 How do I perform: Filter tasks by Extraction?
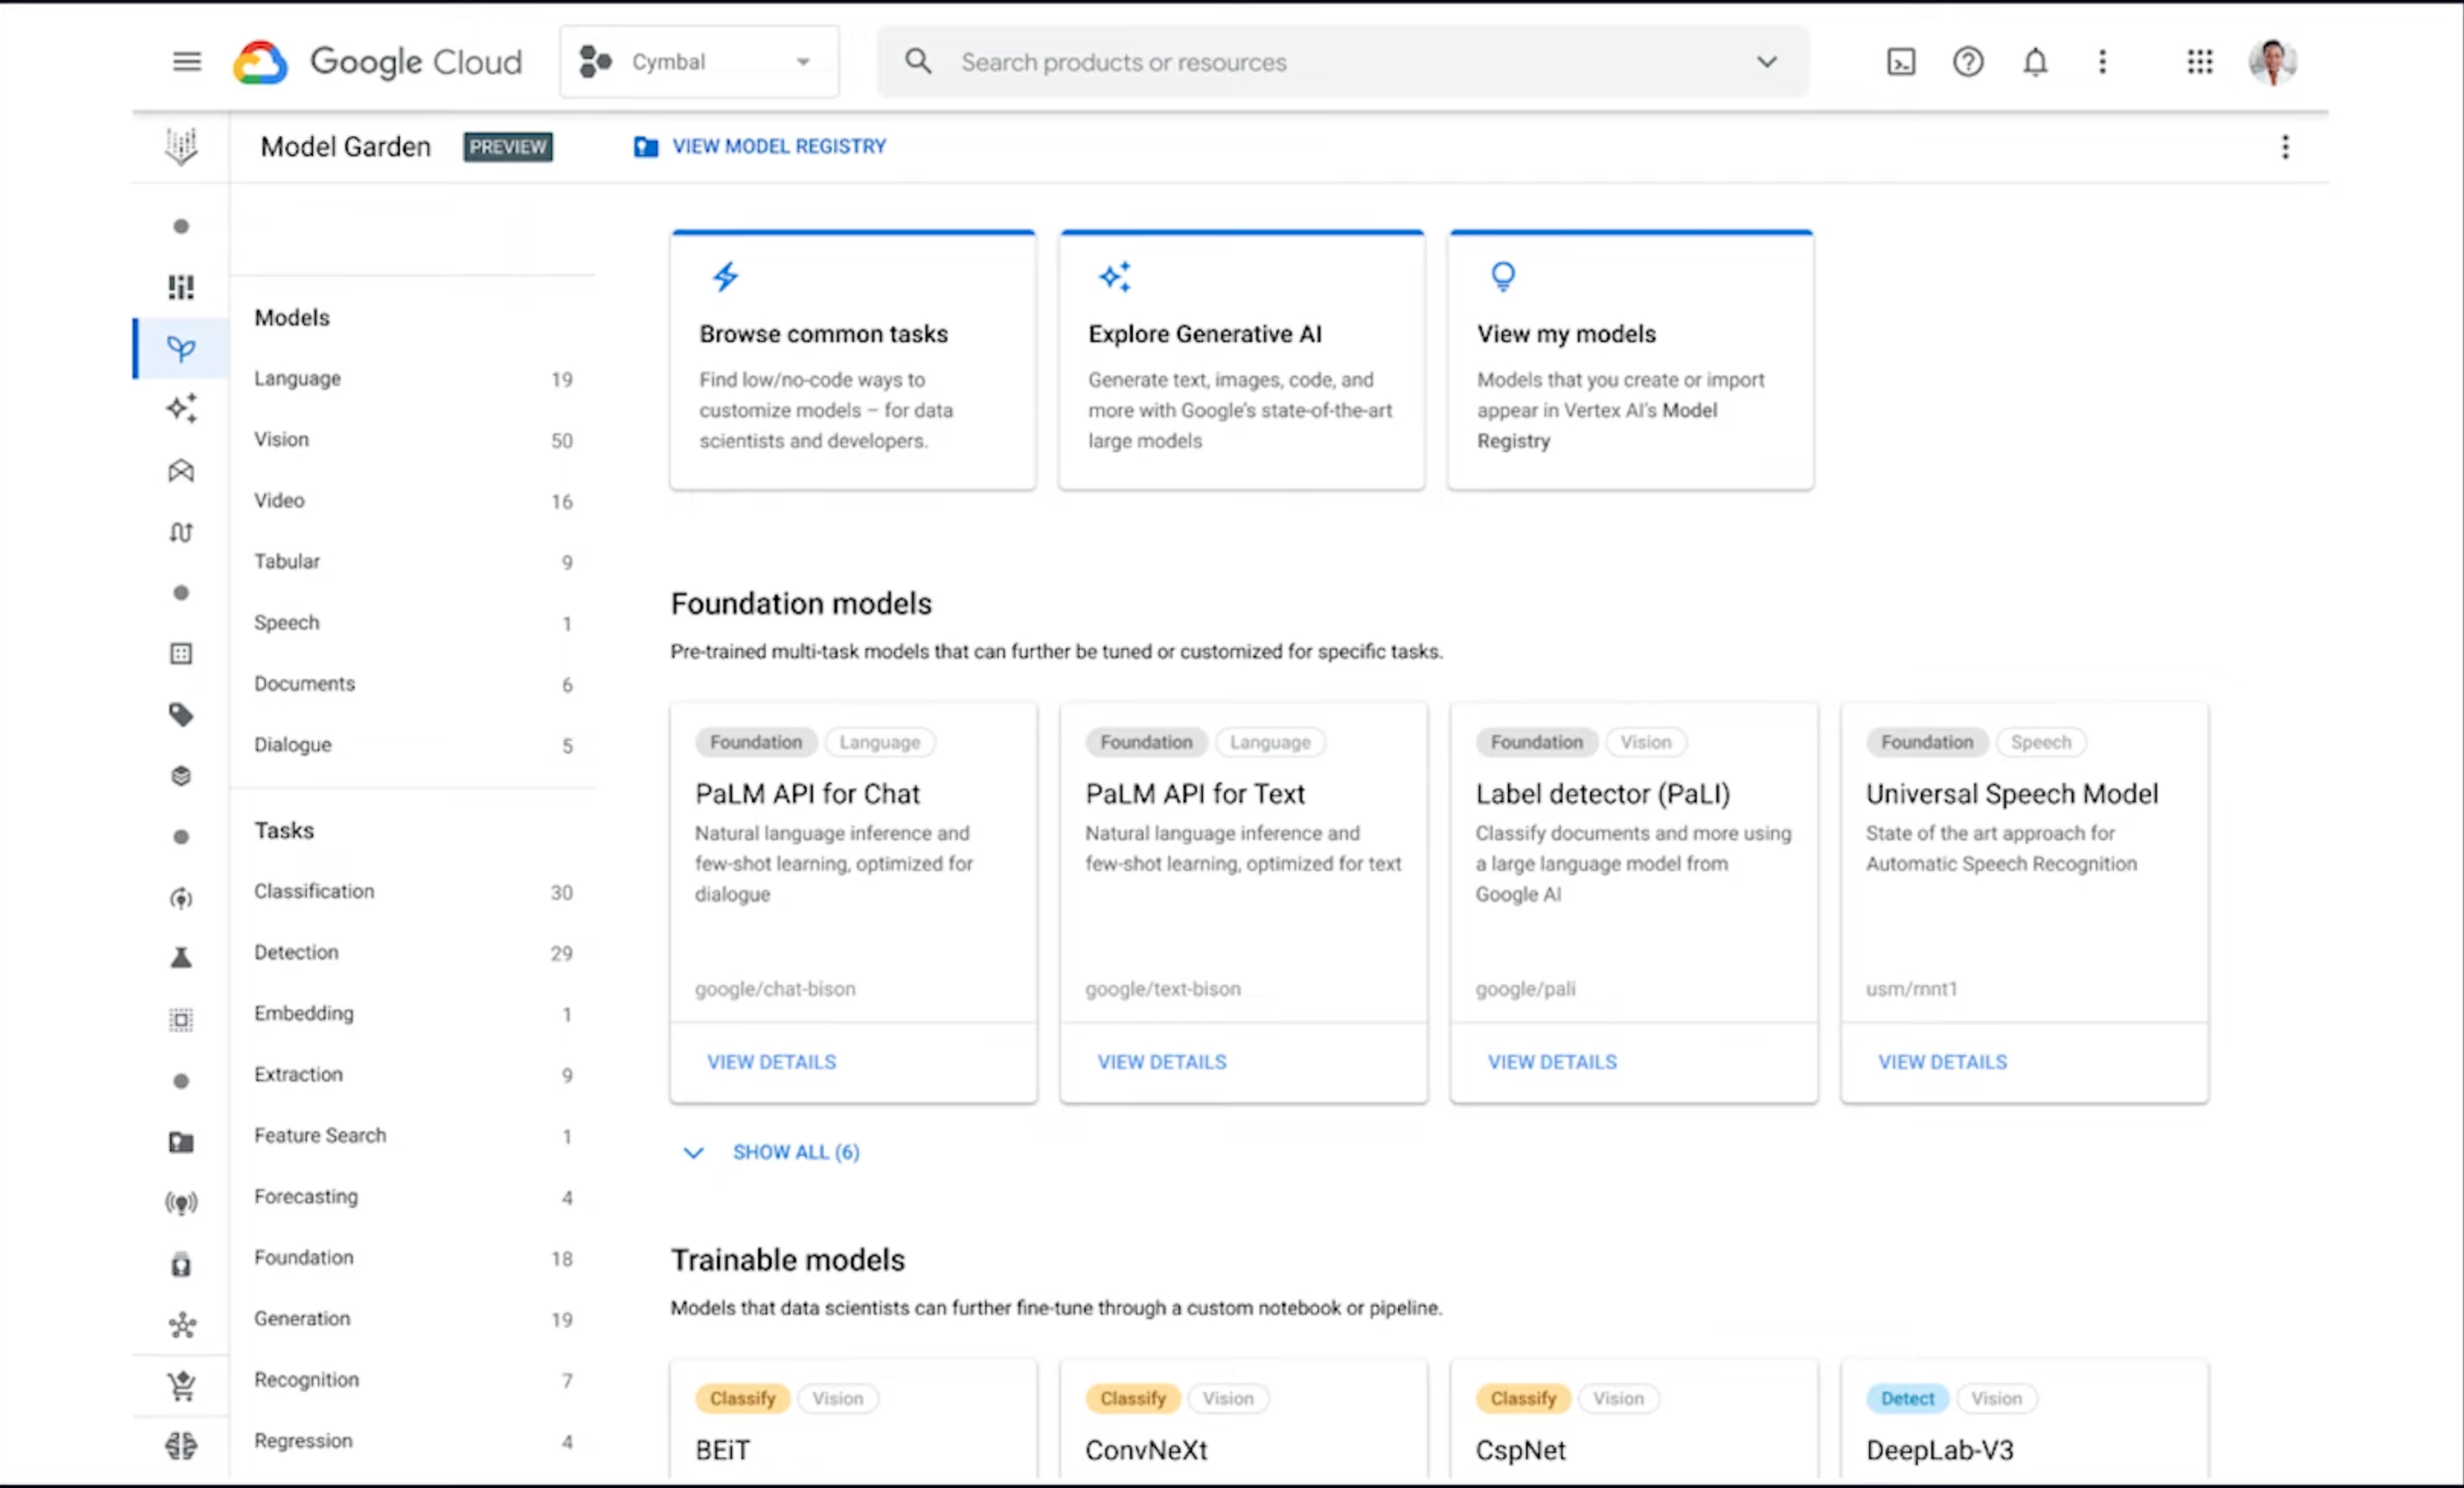click(413, 1074)
